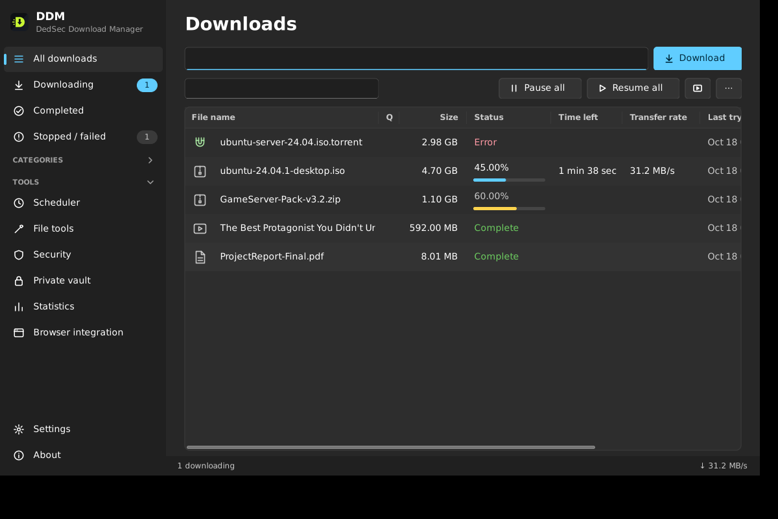Click the status bar download speed indicator
The width and height of the screenshot is (778, 519).
pos(723,466)
